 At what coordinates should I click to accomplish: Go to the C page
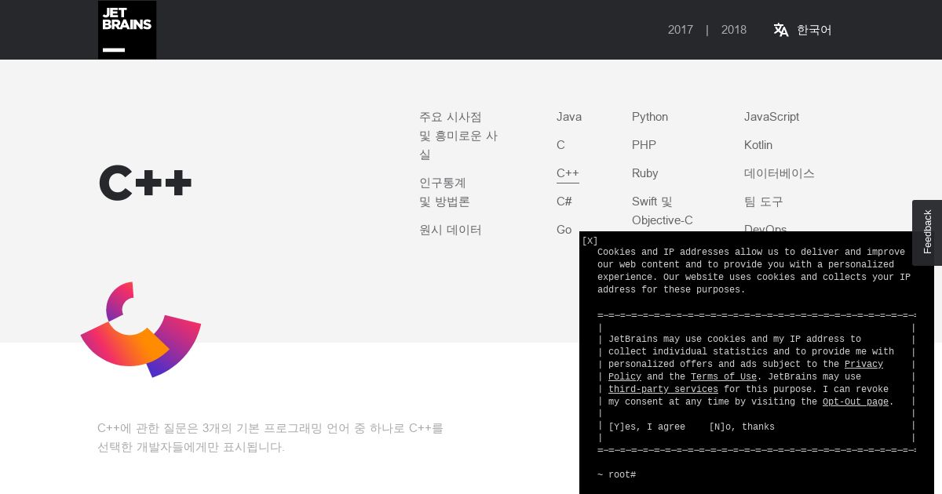click(x=560, y=145)
